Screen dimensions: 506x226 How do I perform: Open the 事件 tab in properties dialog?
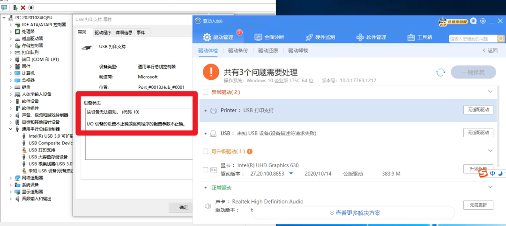point(141,33)
